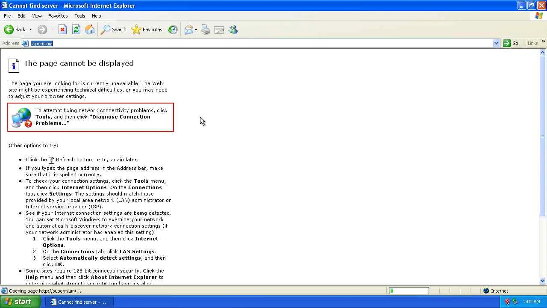Click the bold 'About Internet Explorer' text

pos(124,277)
